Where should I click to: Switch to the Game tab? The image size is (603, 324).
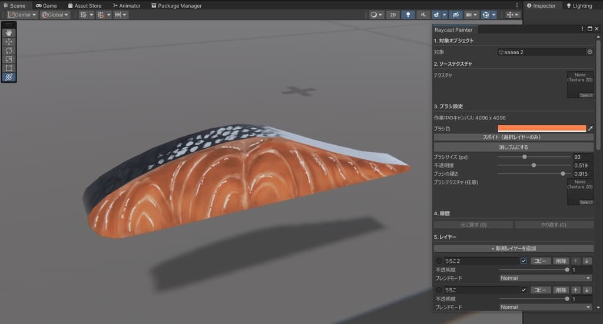[x=46, y=5]
